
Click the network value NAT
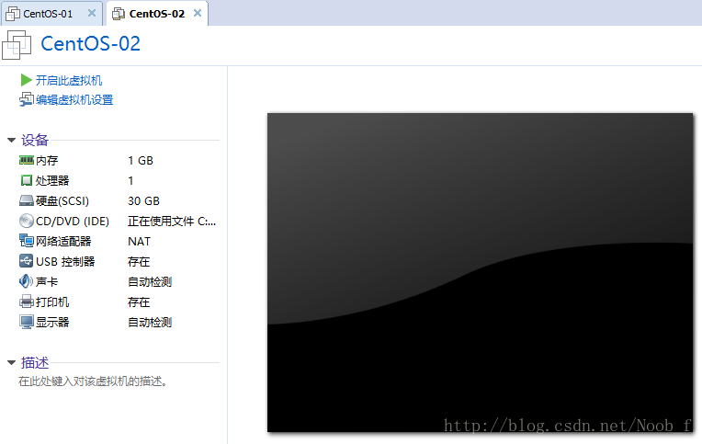pos(140,242)
